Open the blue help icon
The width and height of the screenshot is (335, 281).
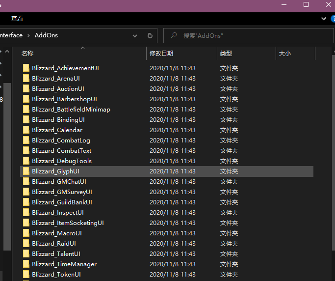[x=333, y=19]
